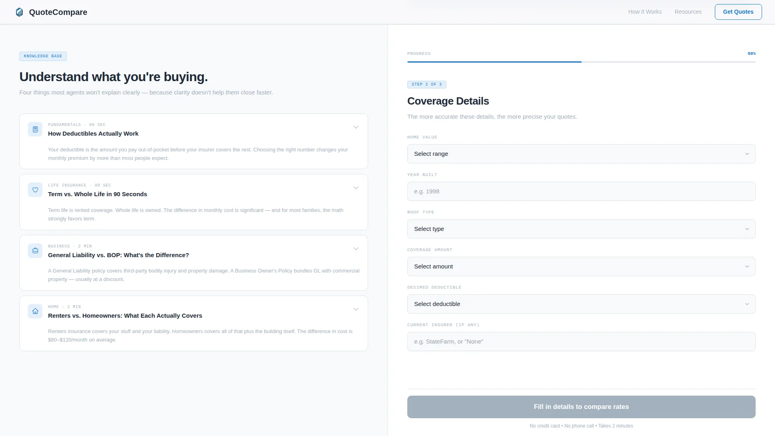The height and width of the screenshot is (436, 775).
Task: Click the QuoteCompare shield logo icon
Action: 19,12
